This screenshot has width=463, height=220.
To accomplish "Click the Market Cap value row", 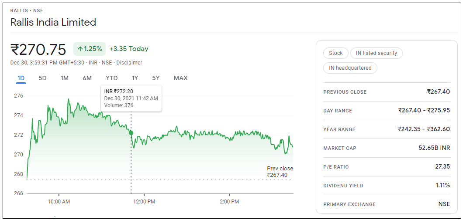I will click(387, 148).
